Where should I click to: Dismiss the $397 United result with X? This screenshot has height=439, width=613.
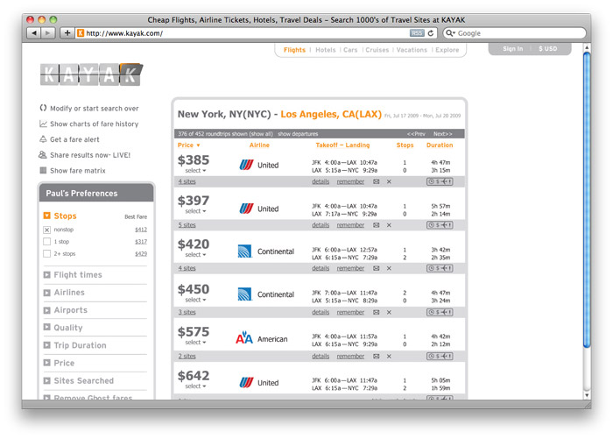coord(389,225)
